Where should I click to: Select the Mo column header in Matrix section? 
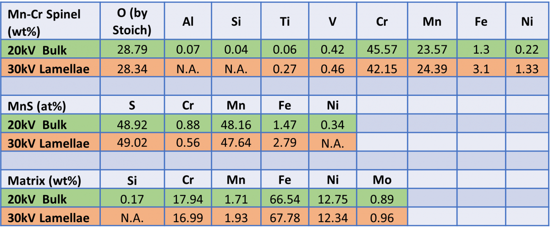pyautogui.click(x=382, y=180)
